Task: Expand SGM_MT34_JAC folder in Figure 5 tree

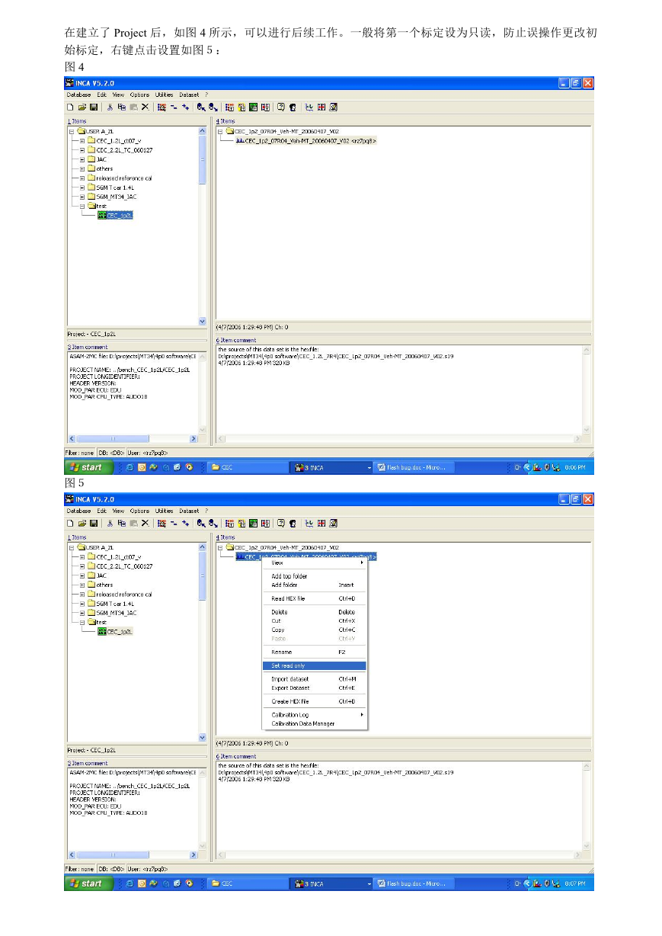Action: 82,613
